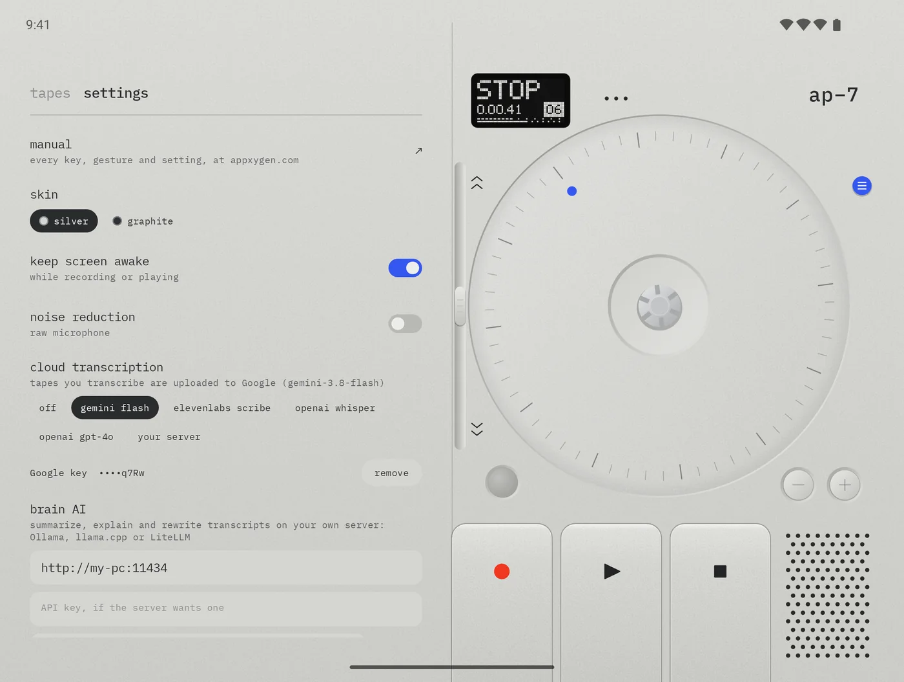Click the API key input field

point(226,608)
